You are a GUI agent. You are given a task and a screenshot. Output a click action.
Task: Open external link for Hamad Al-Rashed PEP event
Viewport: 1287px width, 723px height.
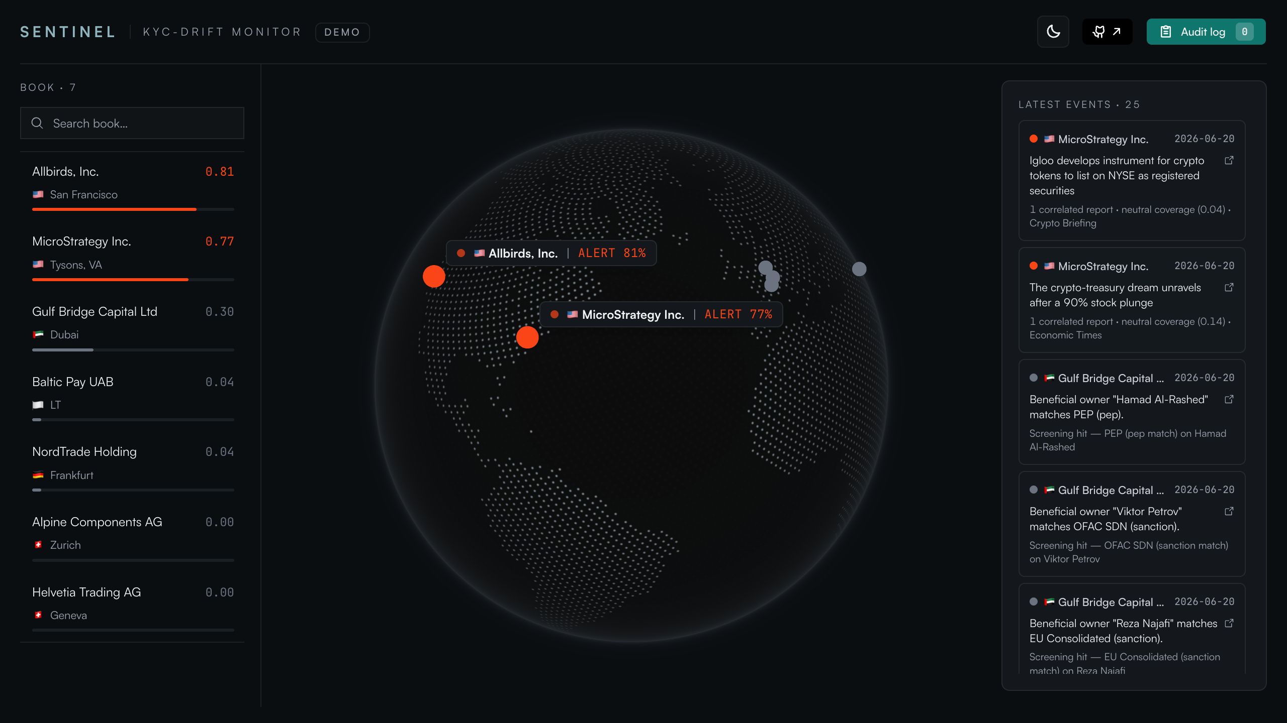pyautogui.click(x=1229, y=400)
